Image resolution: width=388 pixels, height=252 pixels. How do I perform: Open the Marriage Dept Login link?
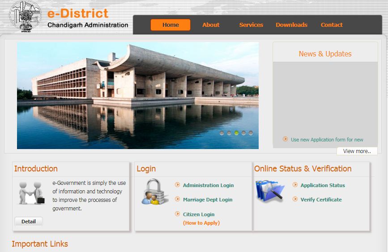(208, 200)
